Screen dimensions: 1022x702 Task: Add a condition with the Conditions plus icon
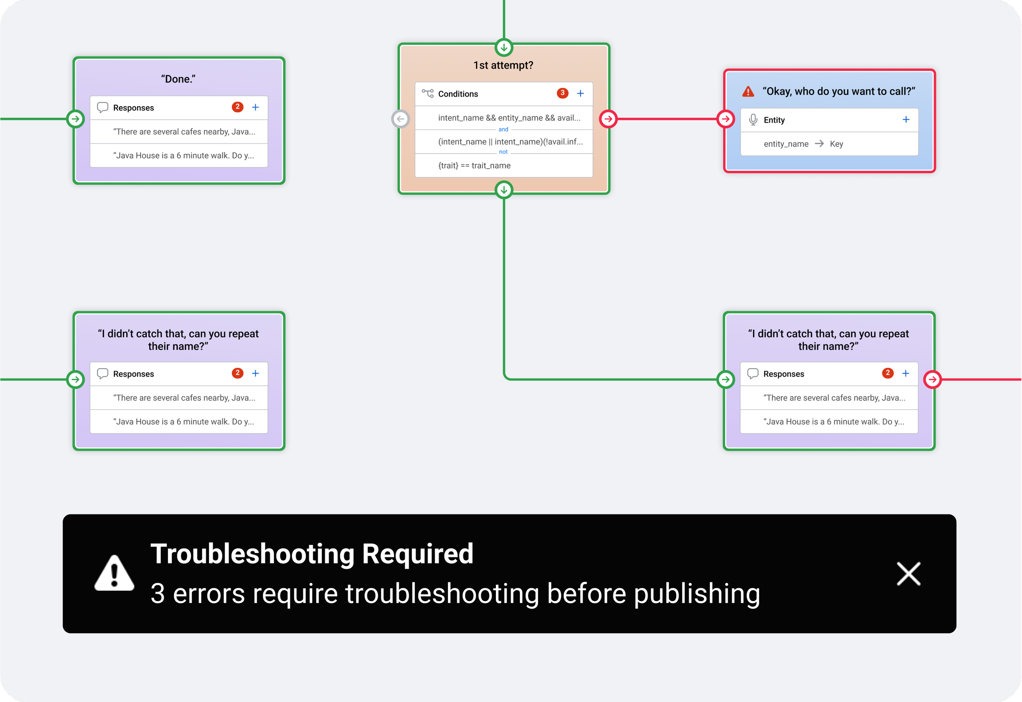580,93
